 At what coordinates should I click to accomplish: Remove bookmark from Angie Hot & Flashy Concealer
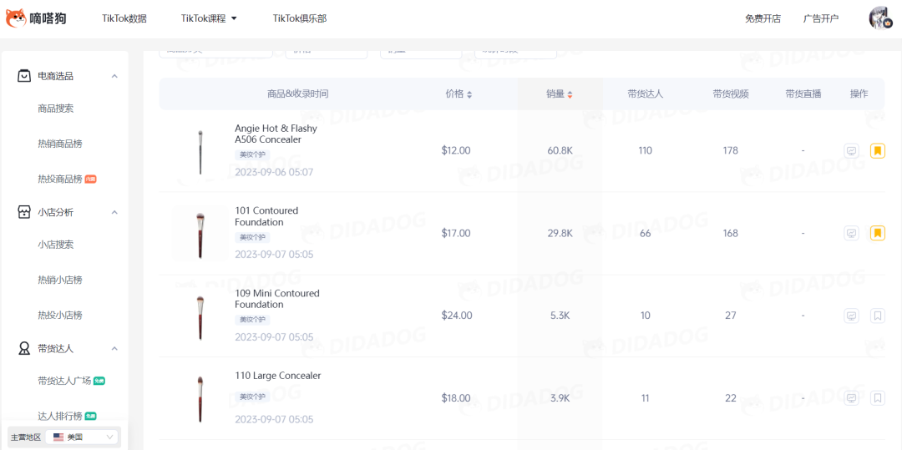(x=877, y=151)
